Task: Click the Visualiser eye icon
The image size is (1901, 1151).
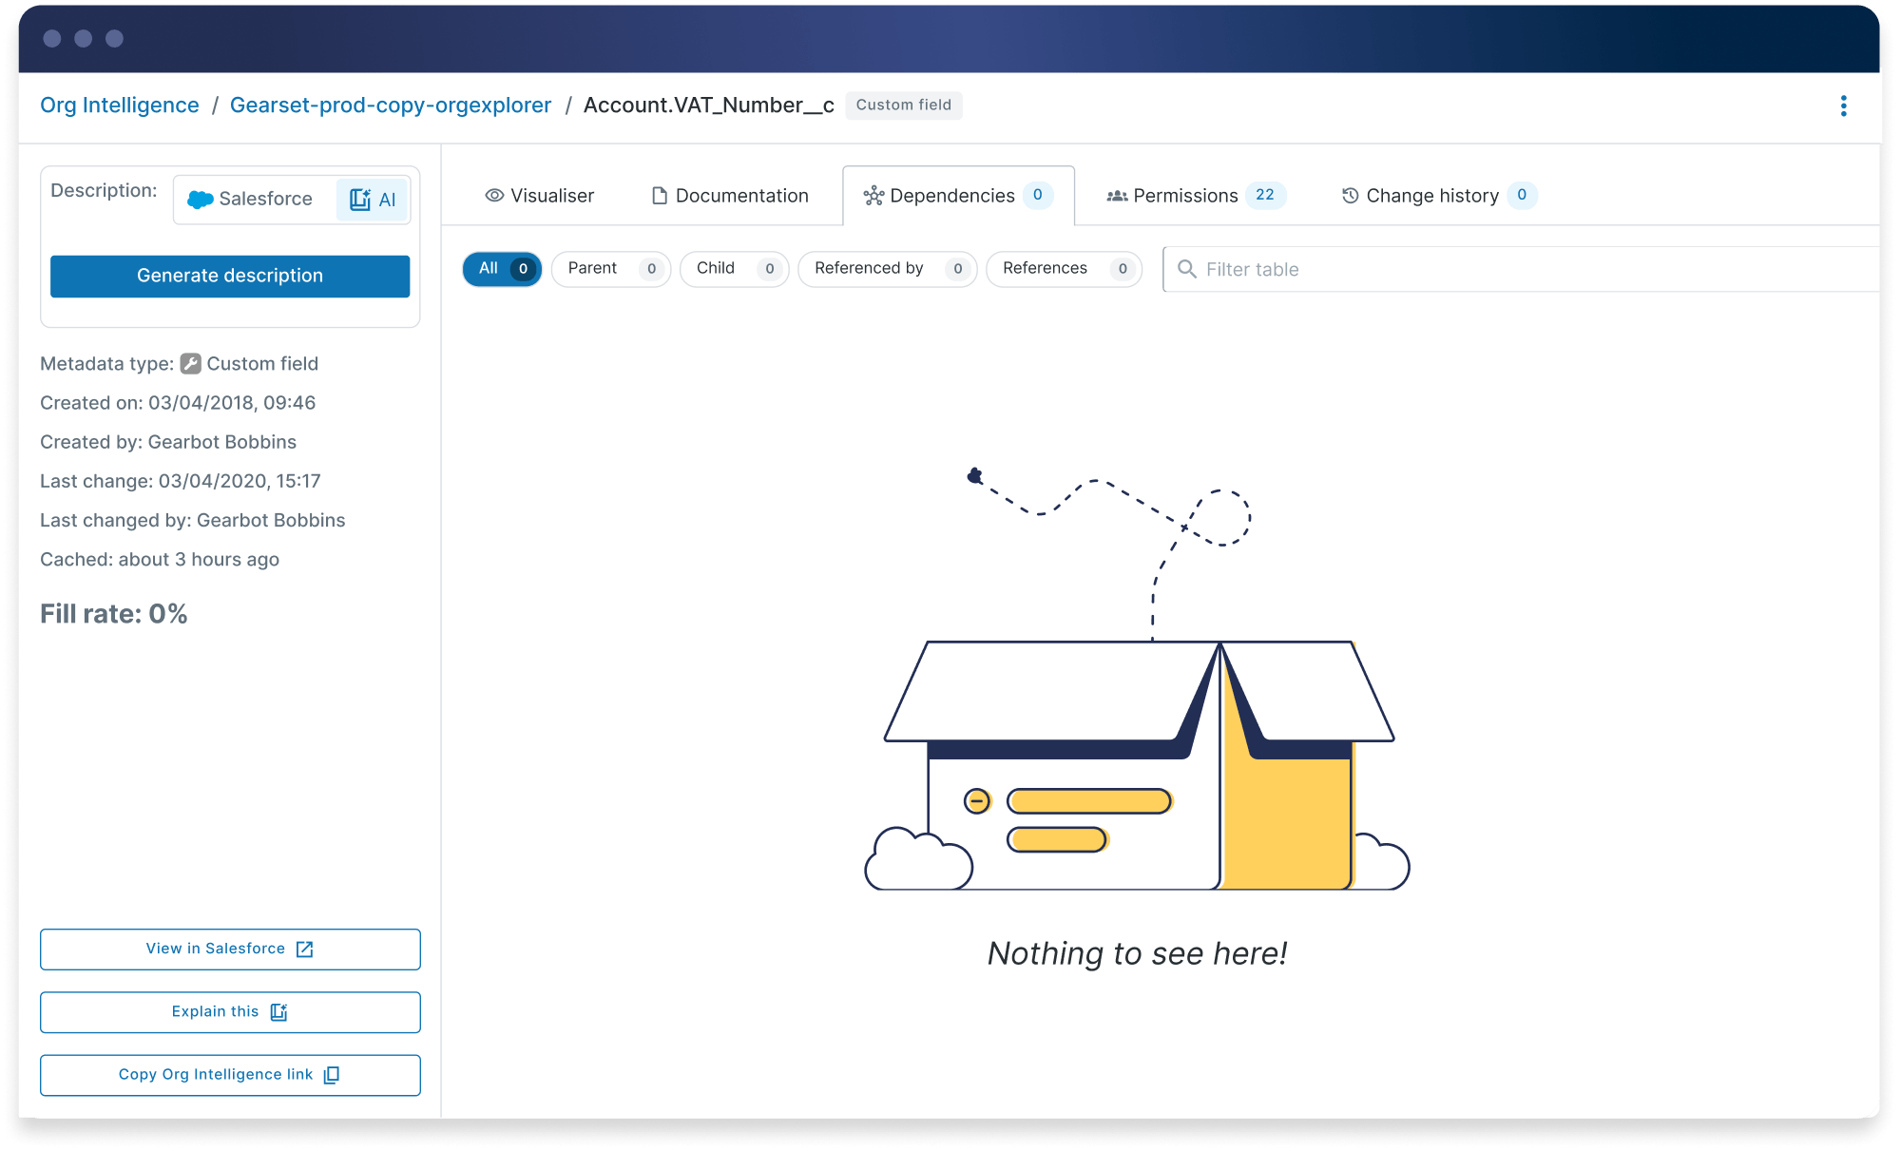Action: (x=493, y=195)
